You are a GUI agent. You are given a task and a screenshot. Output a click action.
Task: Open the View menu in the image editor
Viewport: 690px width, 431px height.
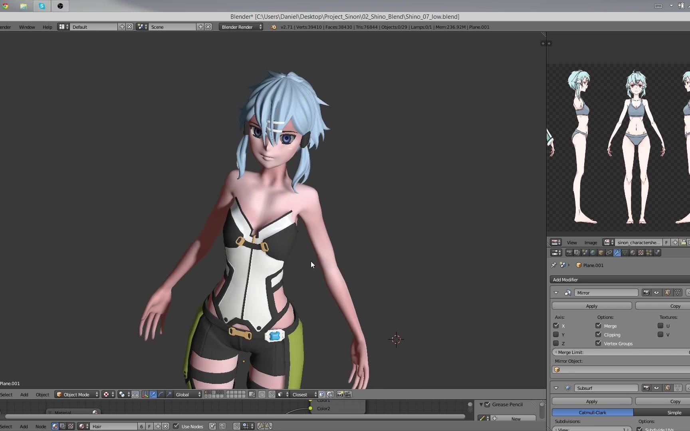point(571,242)
